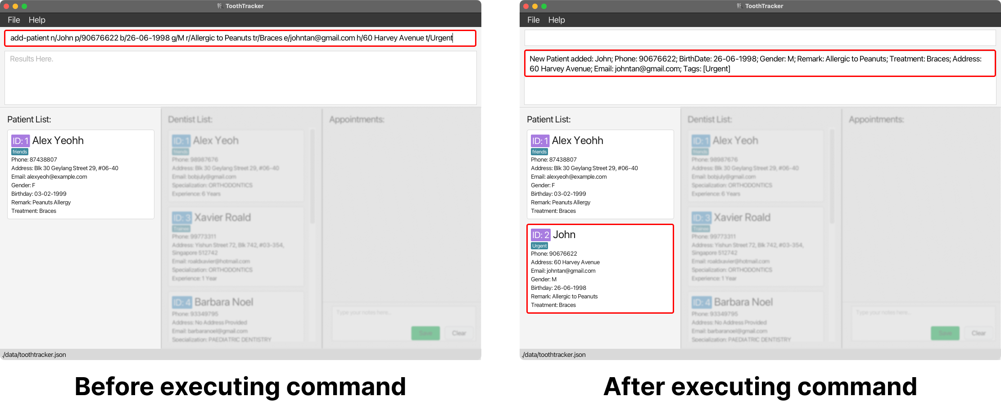Click dentist list scrollbar in right window
Image resolution: width=1001 pixels, height=401 pixels.
tap(832, 176)
